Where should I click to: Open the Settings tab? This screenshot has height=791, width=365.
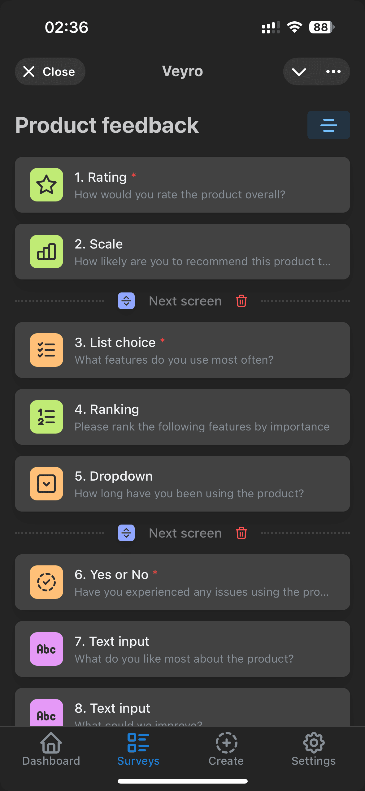point(313,749)
